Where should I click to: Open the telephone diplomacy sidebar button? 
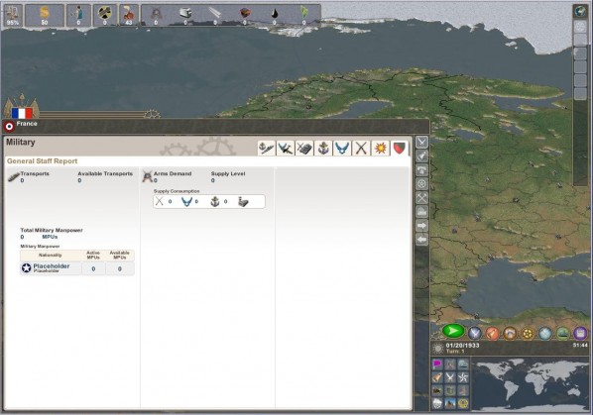pyautogui.click(x=422, y=170)
